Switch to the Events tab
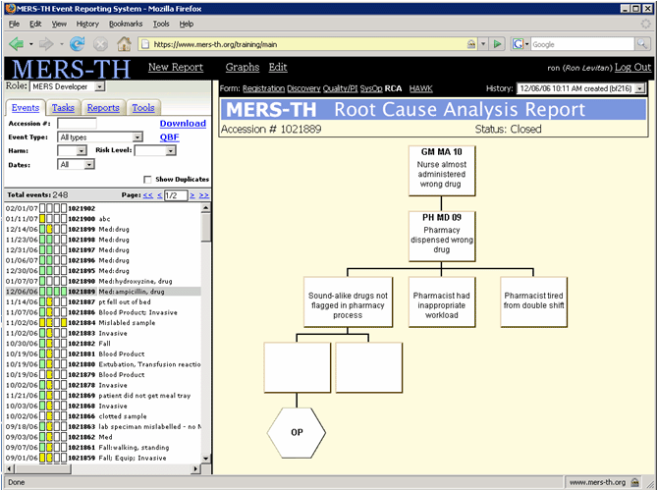Image resolution: width=657 pixels, height=490 pixels. tap(26, 108)
